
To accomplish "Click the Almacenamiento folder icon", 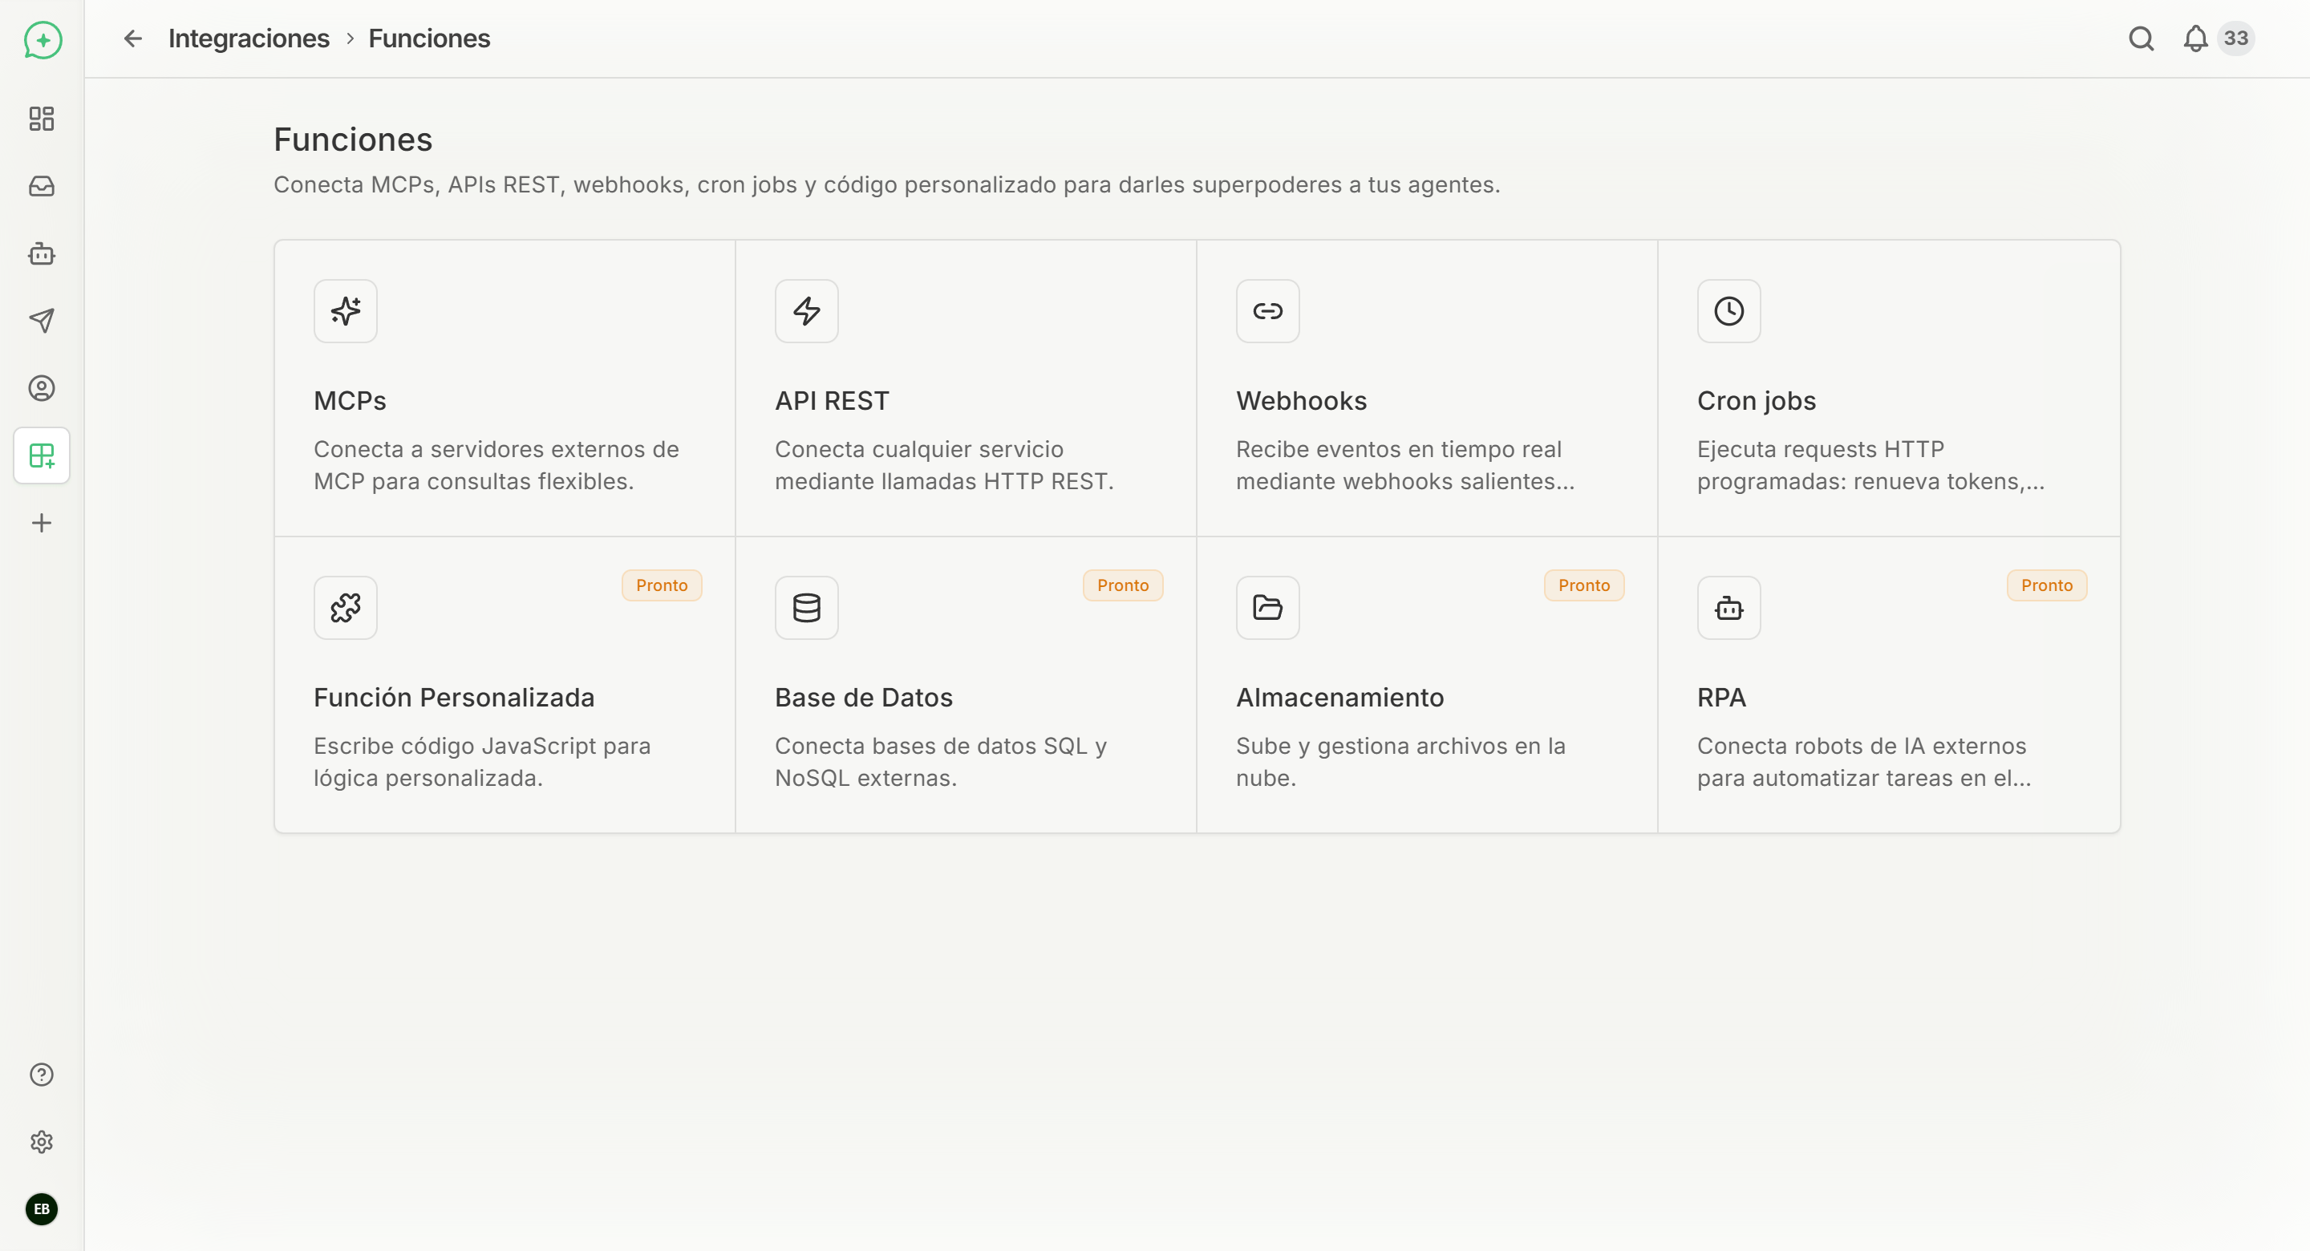I will (1267, 608).
